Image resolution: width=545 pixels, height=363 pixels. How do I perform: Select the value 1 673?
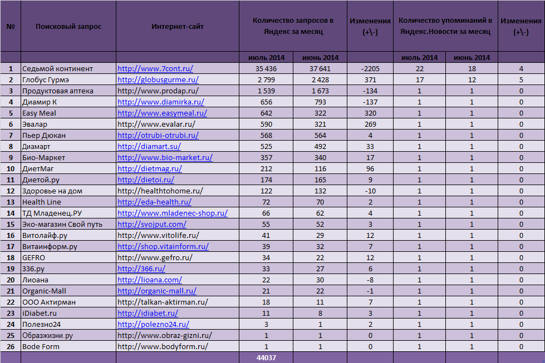320,91
